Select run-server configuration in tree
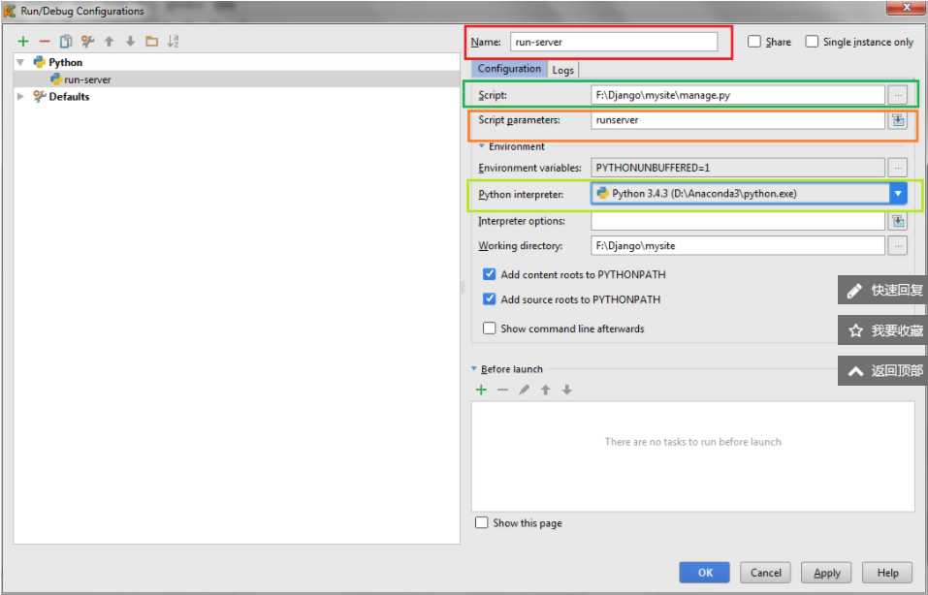Screen dimensions: 928x595 (237, 79)
